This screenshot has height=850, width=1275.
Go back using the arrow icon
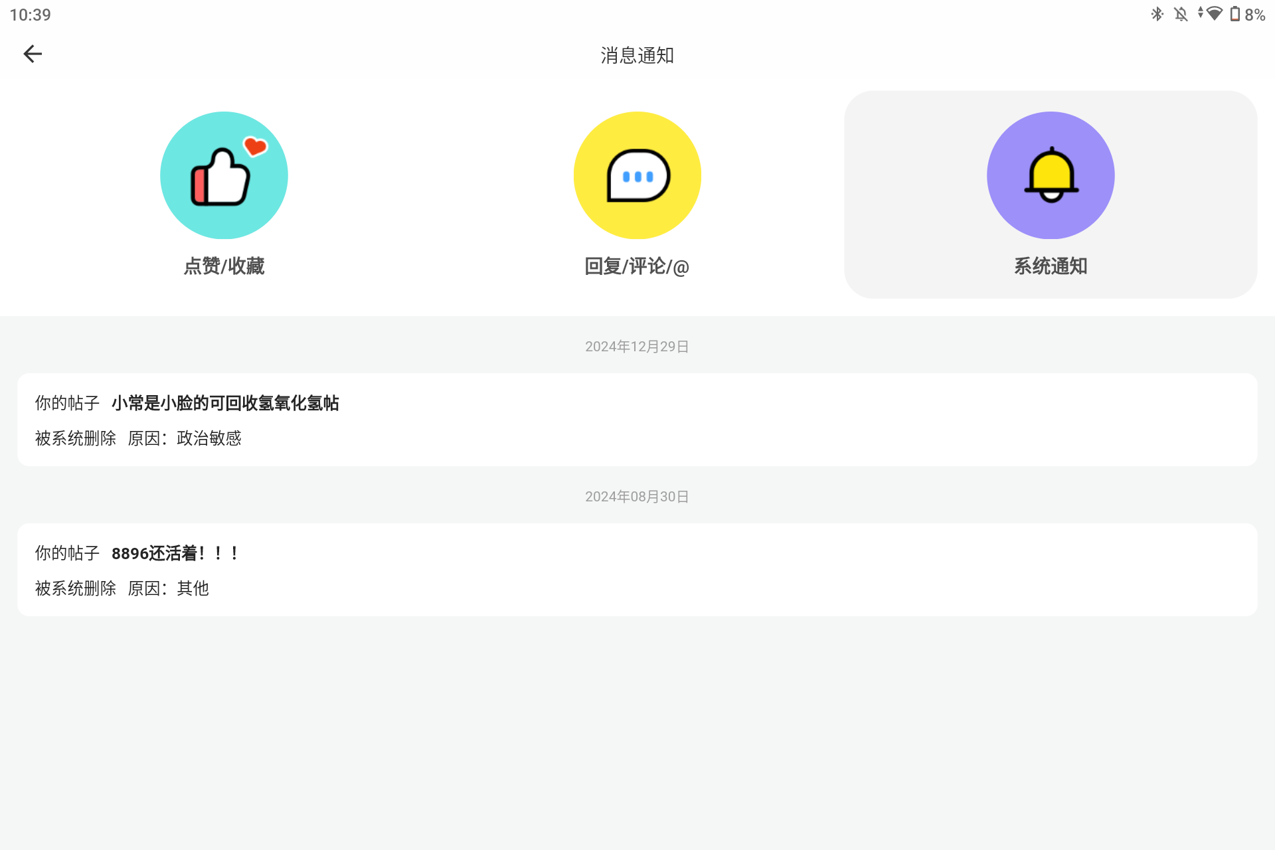click(x=33, y=54)
